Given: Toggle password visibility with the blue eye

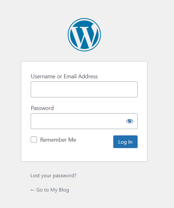Looking at the screenshot, I should [x=129, y=121].
